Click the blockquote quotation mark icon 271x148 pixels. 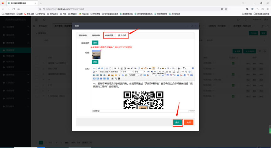click(150, 68)
